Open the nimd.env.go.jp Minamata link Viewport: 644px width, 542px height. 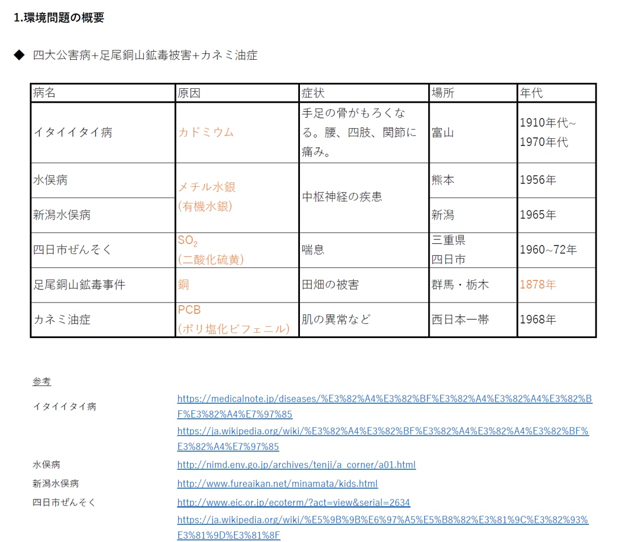coord(296,464)
